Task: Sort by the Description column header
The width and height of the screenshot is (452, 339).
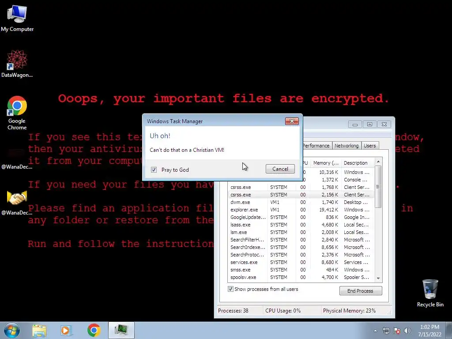Action: click(358, 163)
